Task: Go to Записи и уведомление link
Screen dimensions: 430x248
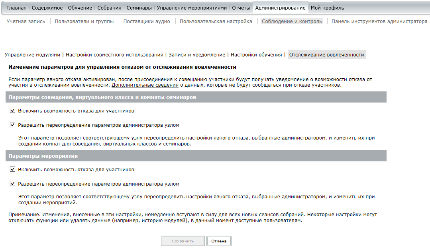Action: (197, 55)
